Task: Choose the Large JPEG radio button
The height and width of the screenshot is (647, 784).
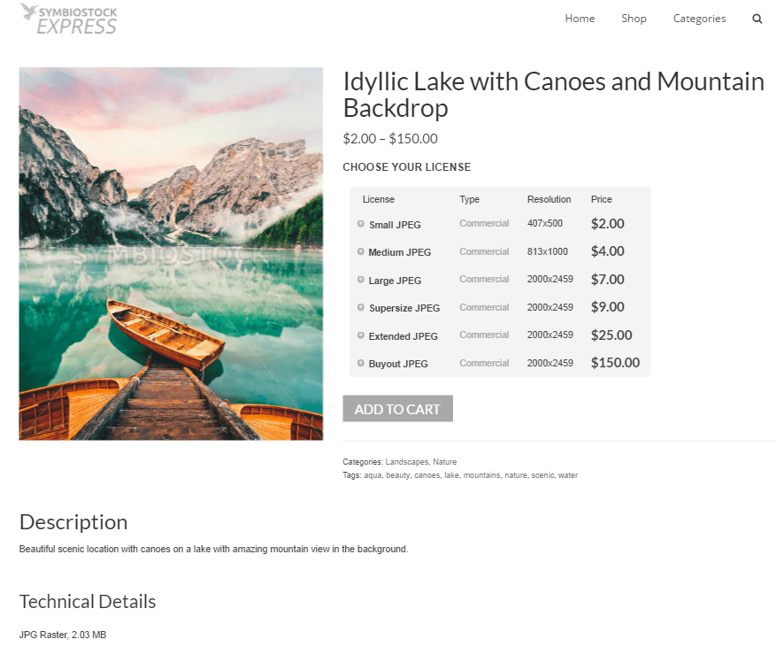Action: pyautogui.click(x=360, y=280)
